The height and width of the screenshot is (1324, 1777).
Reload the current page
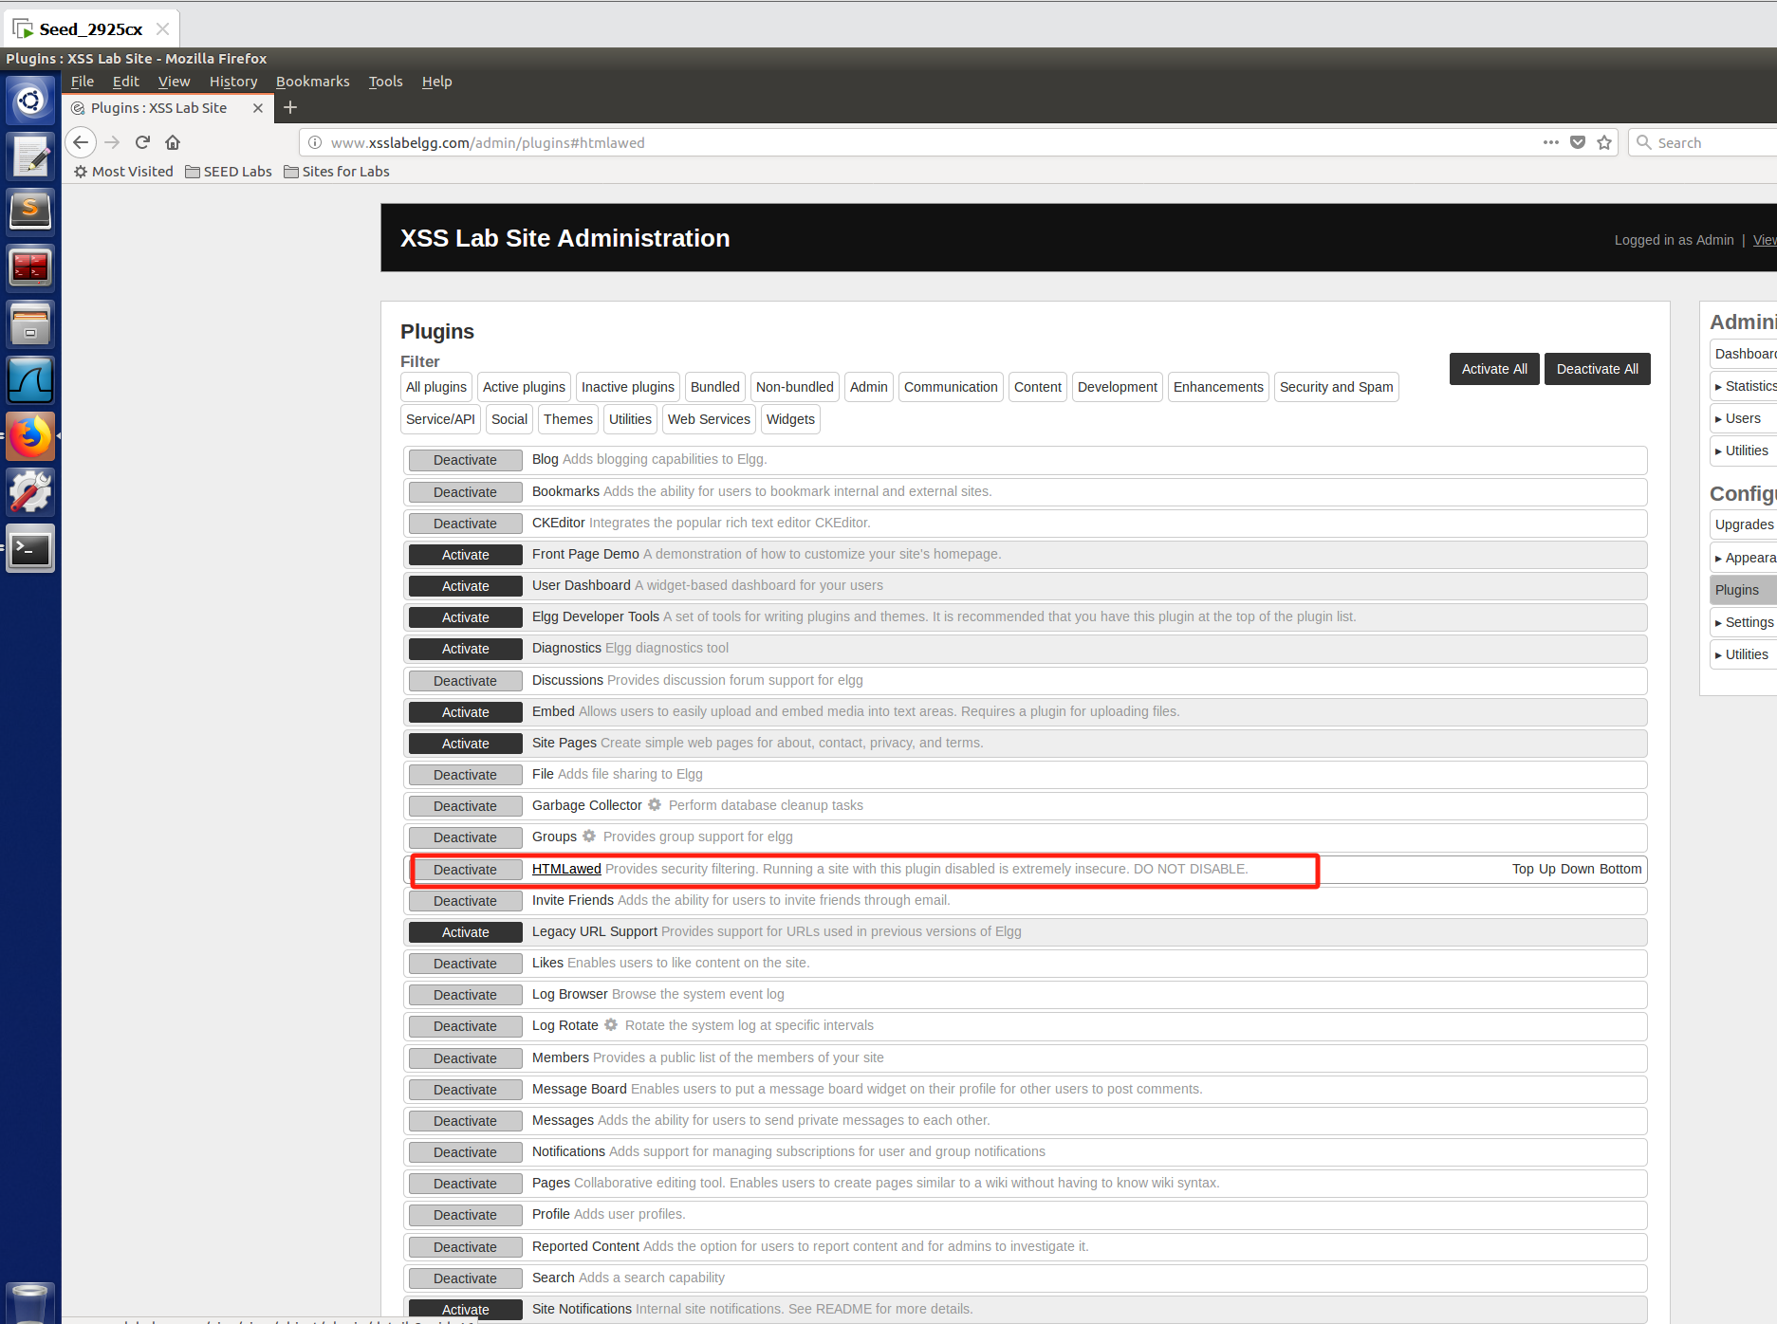pyautogui.click(x=142, y=142)
